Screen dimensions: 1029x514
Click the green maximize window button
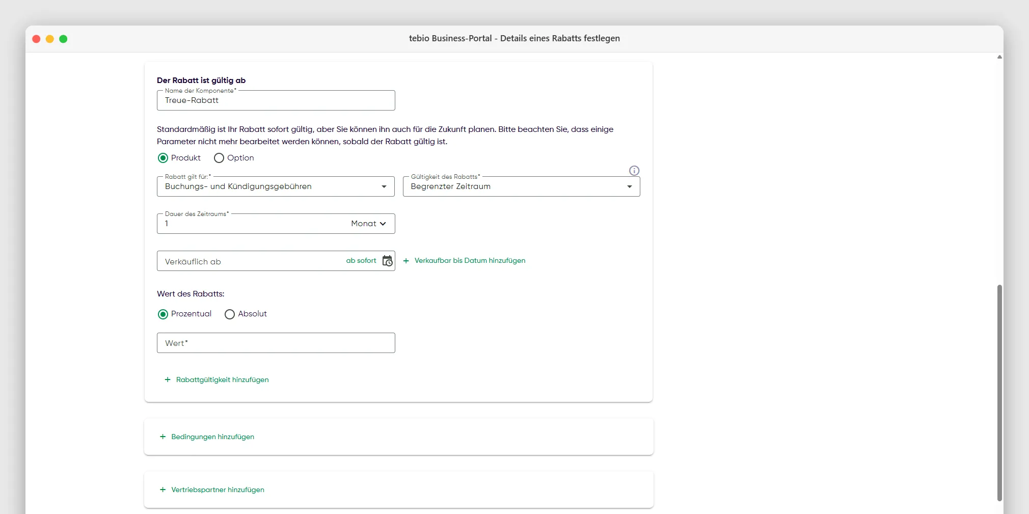[63, 39]
